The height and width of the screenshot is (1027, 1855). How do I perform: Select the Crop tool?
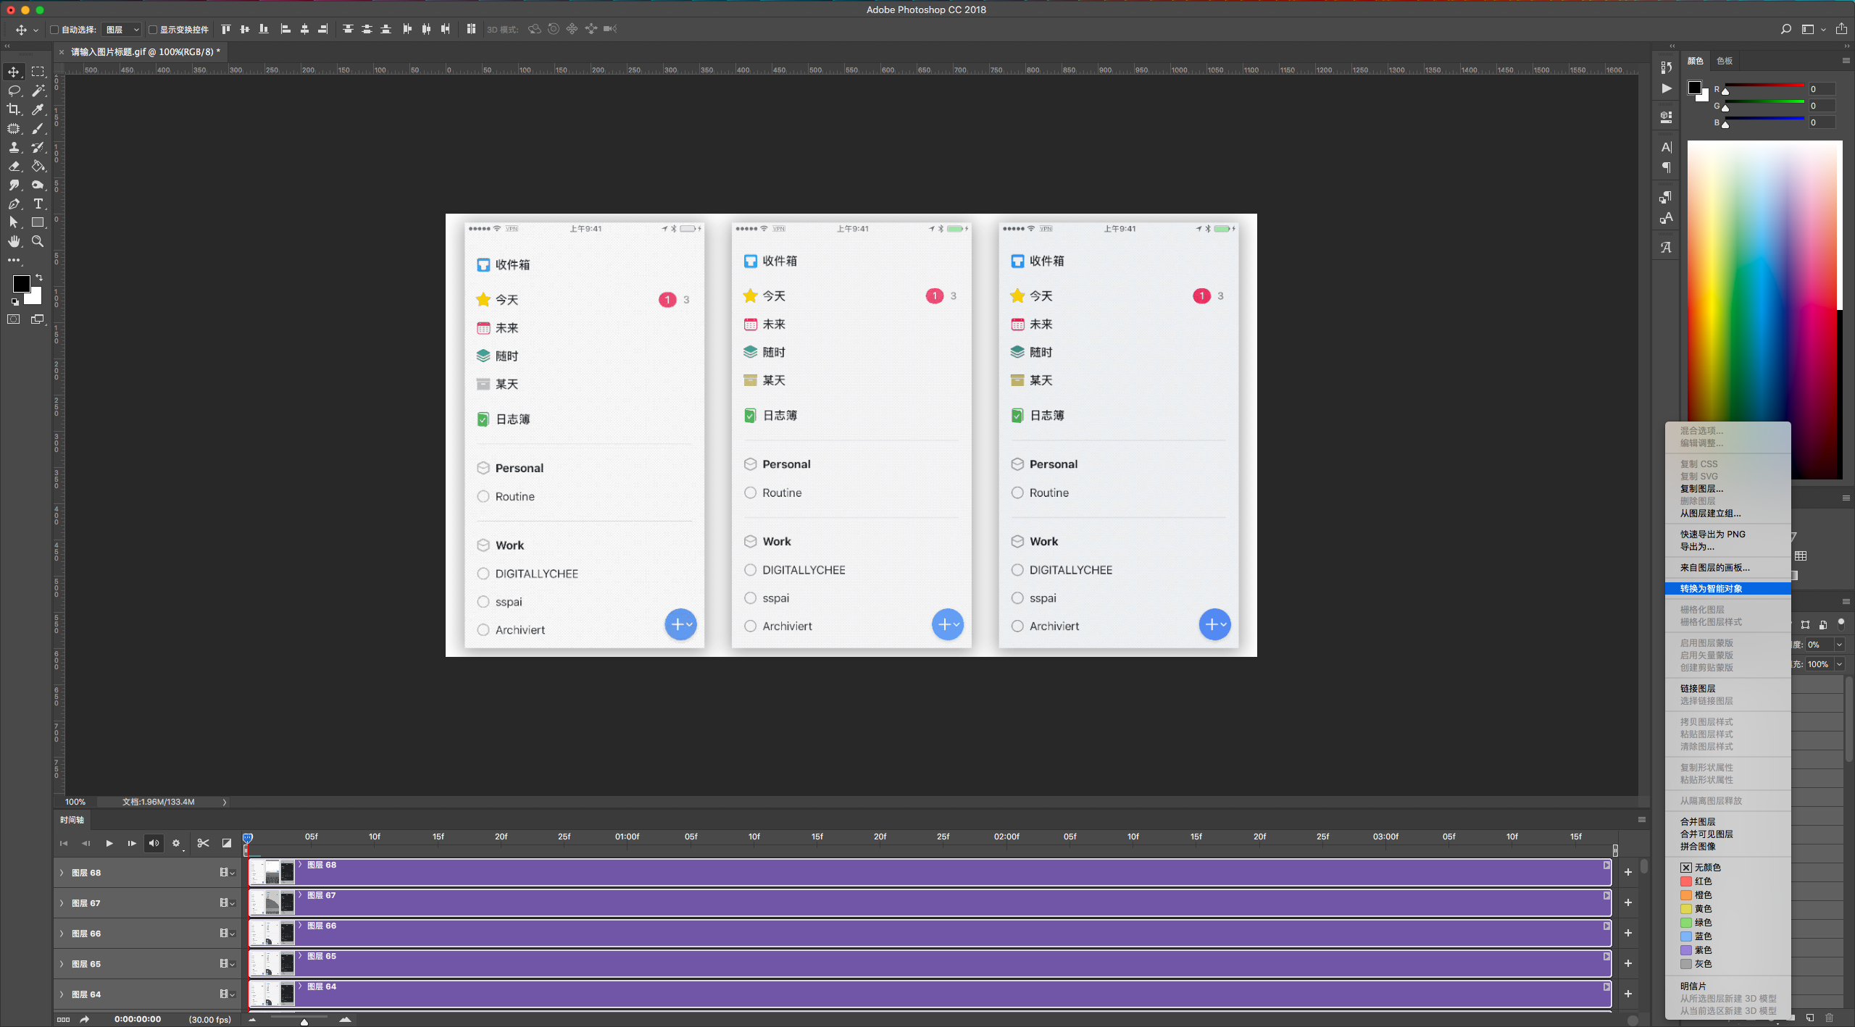tap(14, 109)
